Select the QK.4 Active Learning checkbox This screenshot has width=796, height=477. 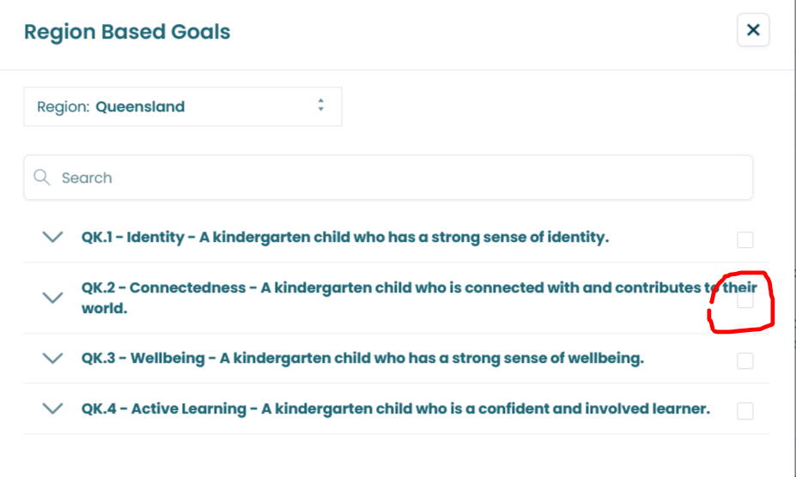point(745,412)
